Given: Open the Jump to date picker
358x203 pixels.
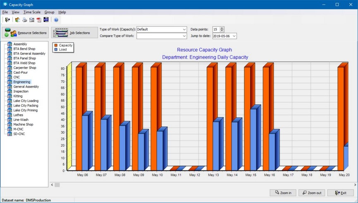Looking at the screenshot, I should click(234, 36).
